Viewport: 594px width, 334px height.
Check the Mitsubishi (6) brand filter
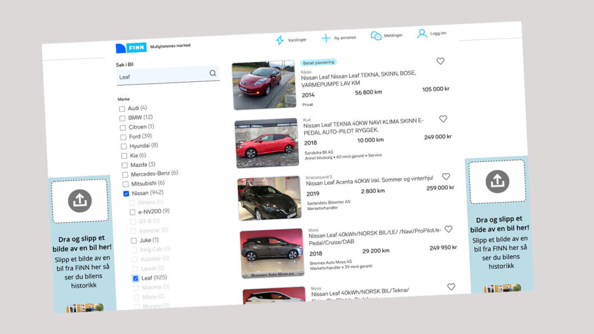tap(126, 184)
